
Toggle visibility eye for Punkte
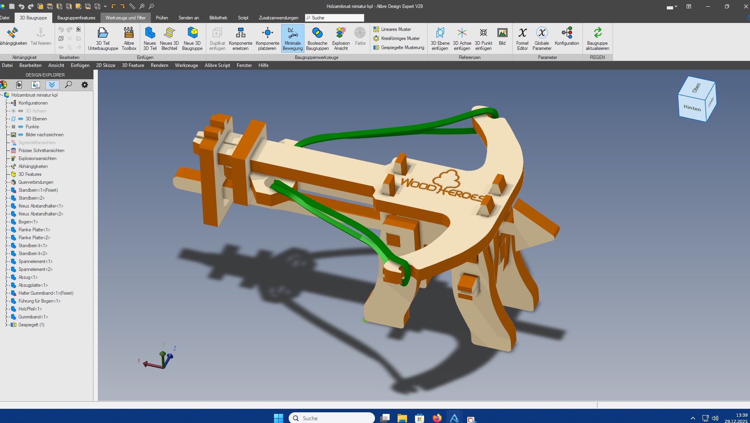21,127
